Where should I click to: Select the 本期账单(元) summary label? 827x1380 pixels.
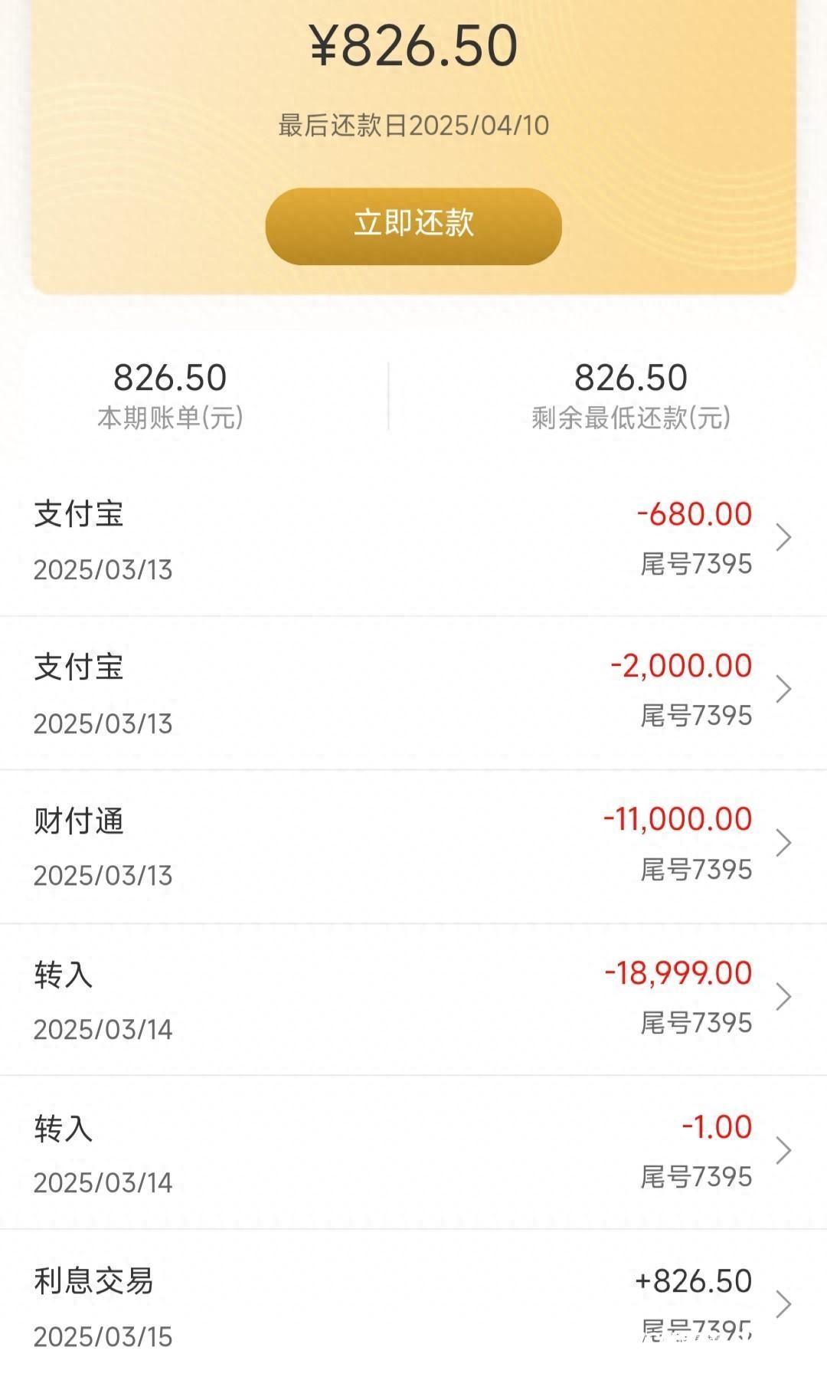pos(170,418)
